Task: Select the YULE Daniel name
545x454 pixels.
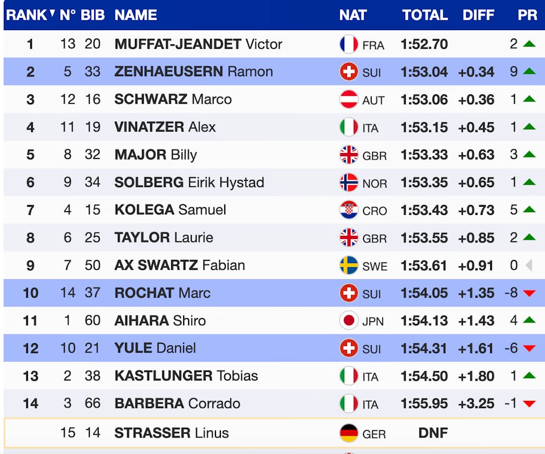Action: pos(155,348)
